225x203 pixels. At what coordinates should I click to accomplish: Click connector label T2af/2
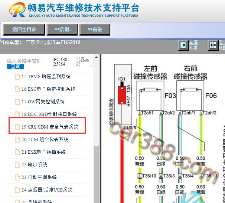coord(169,113)
